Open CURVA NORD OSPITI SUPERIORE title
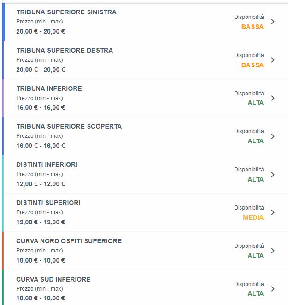Viewport: 288px width, 305px height. [x=69, y=241]
